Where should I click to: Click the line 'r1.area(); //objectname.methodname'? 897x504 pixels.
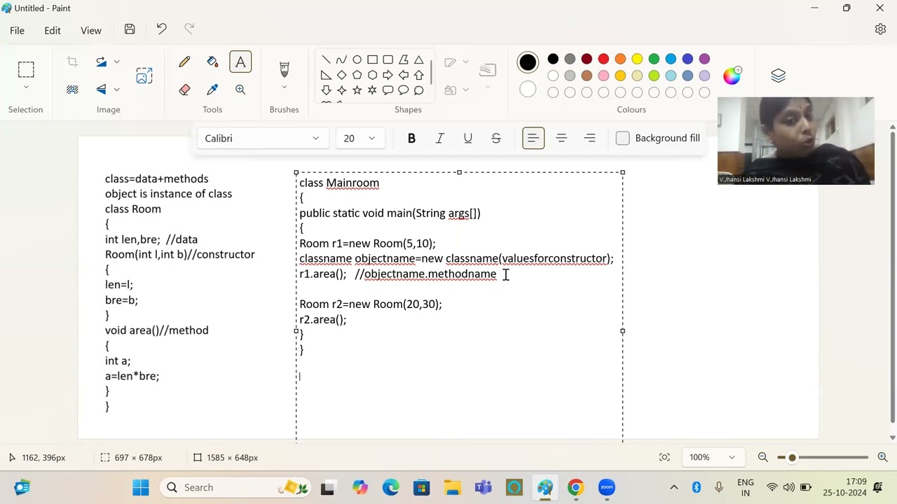click(398, 274)
